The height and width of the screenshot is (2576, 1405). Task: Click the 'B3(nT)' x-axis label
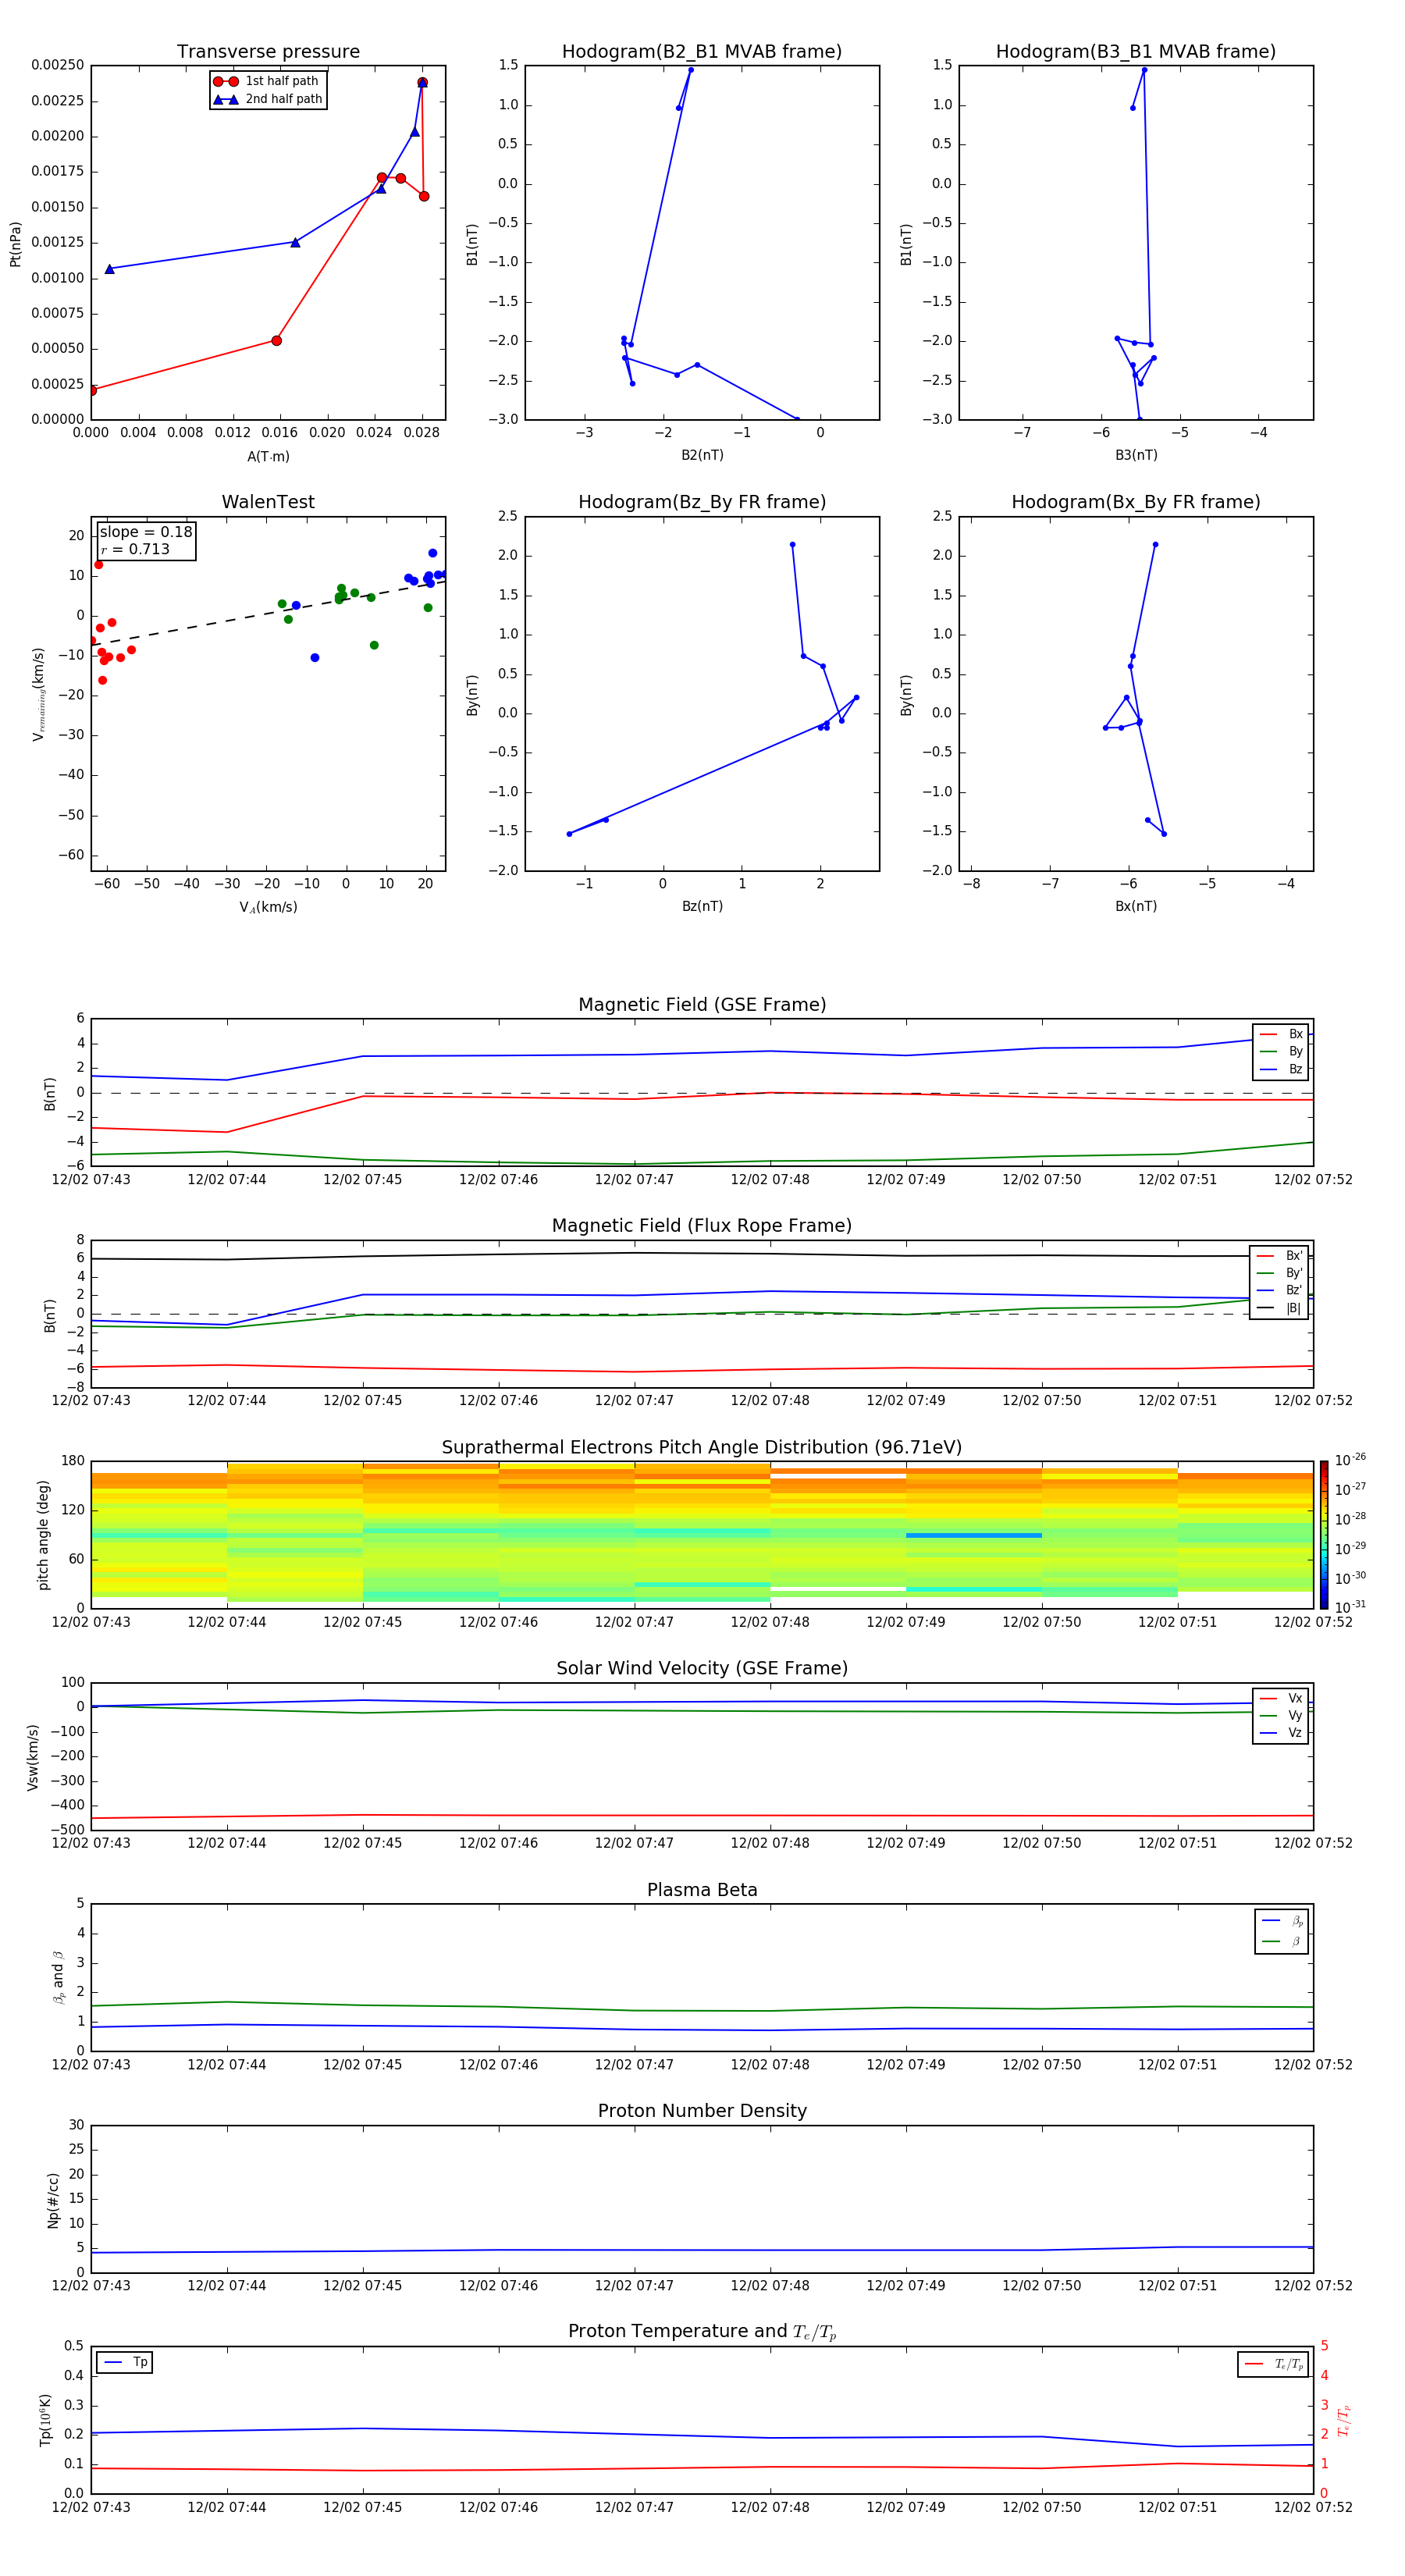click(1136, 455)
